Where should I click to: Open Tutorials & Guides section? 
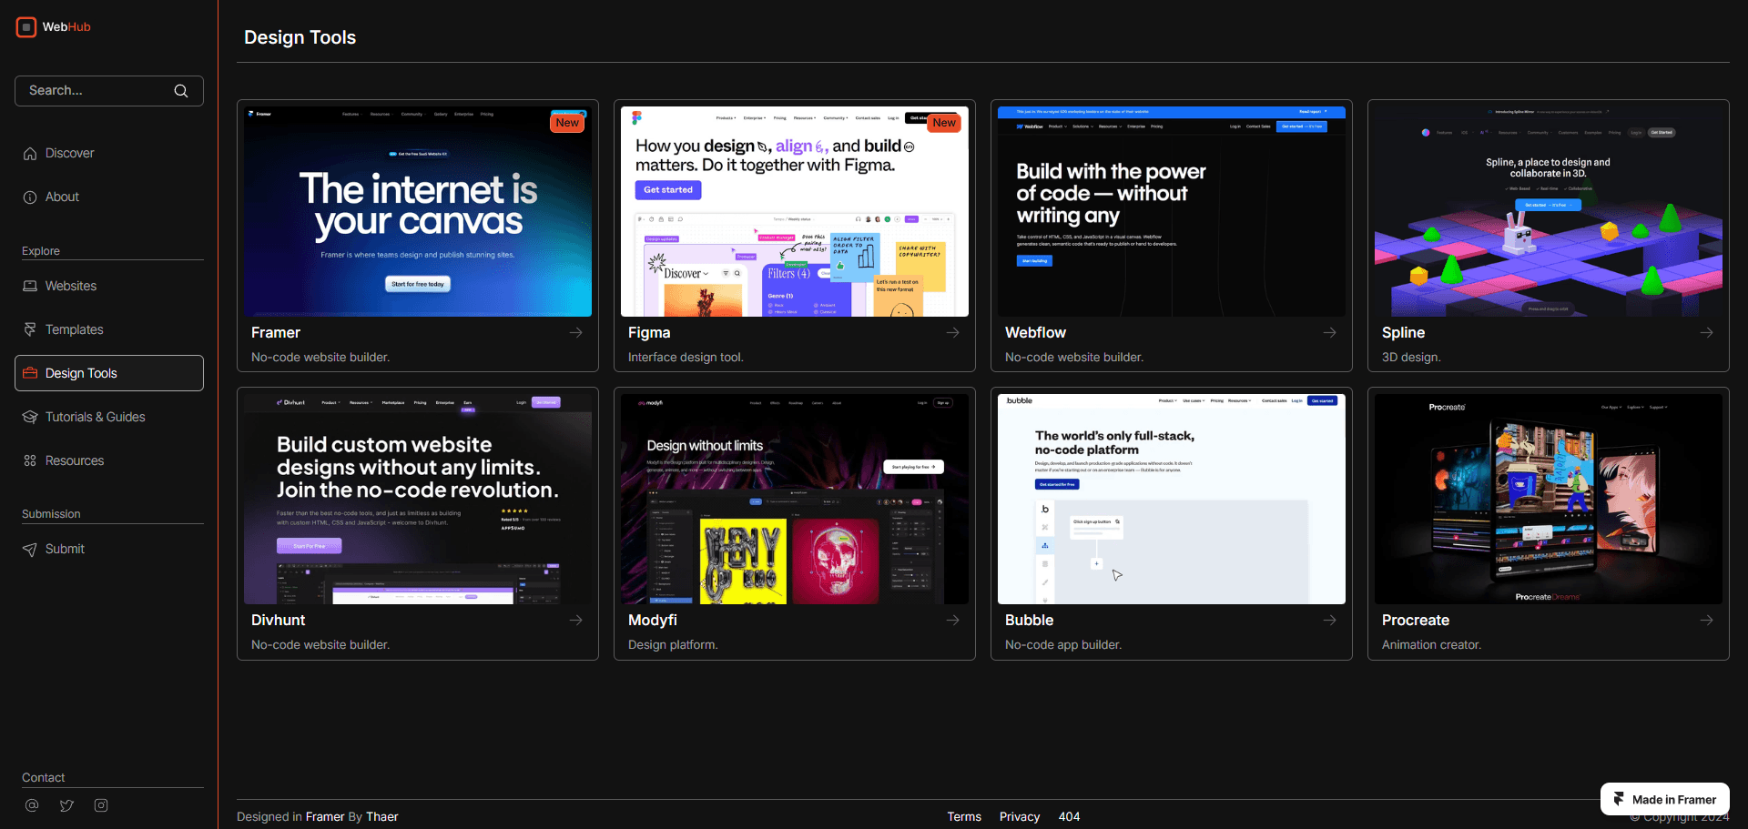[x=109, y=417]
